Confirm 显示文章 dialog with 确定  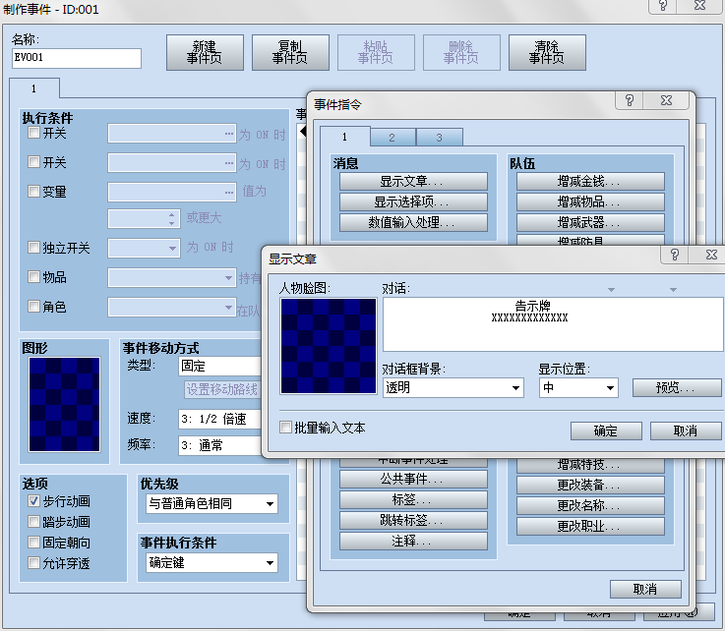(606, 430)
